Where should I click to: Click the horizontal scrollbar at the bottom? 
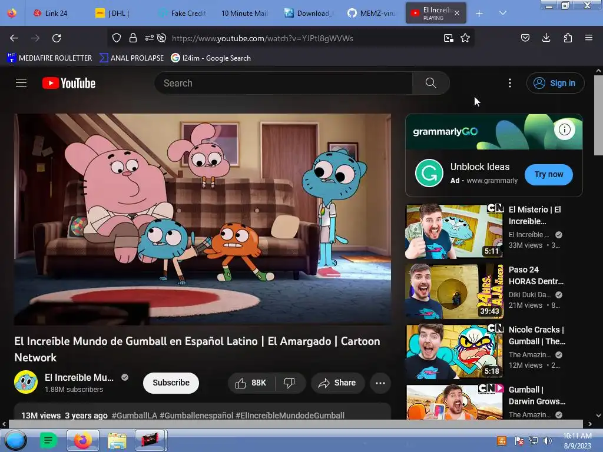click(296, 424)
